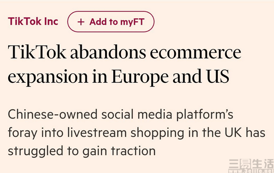Click the word livestream in the summary
274x173 pixels.
click(x=97, y=133)
